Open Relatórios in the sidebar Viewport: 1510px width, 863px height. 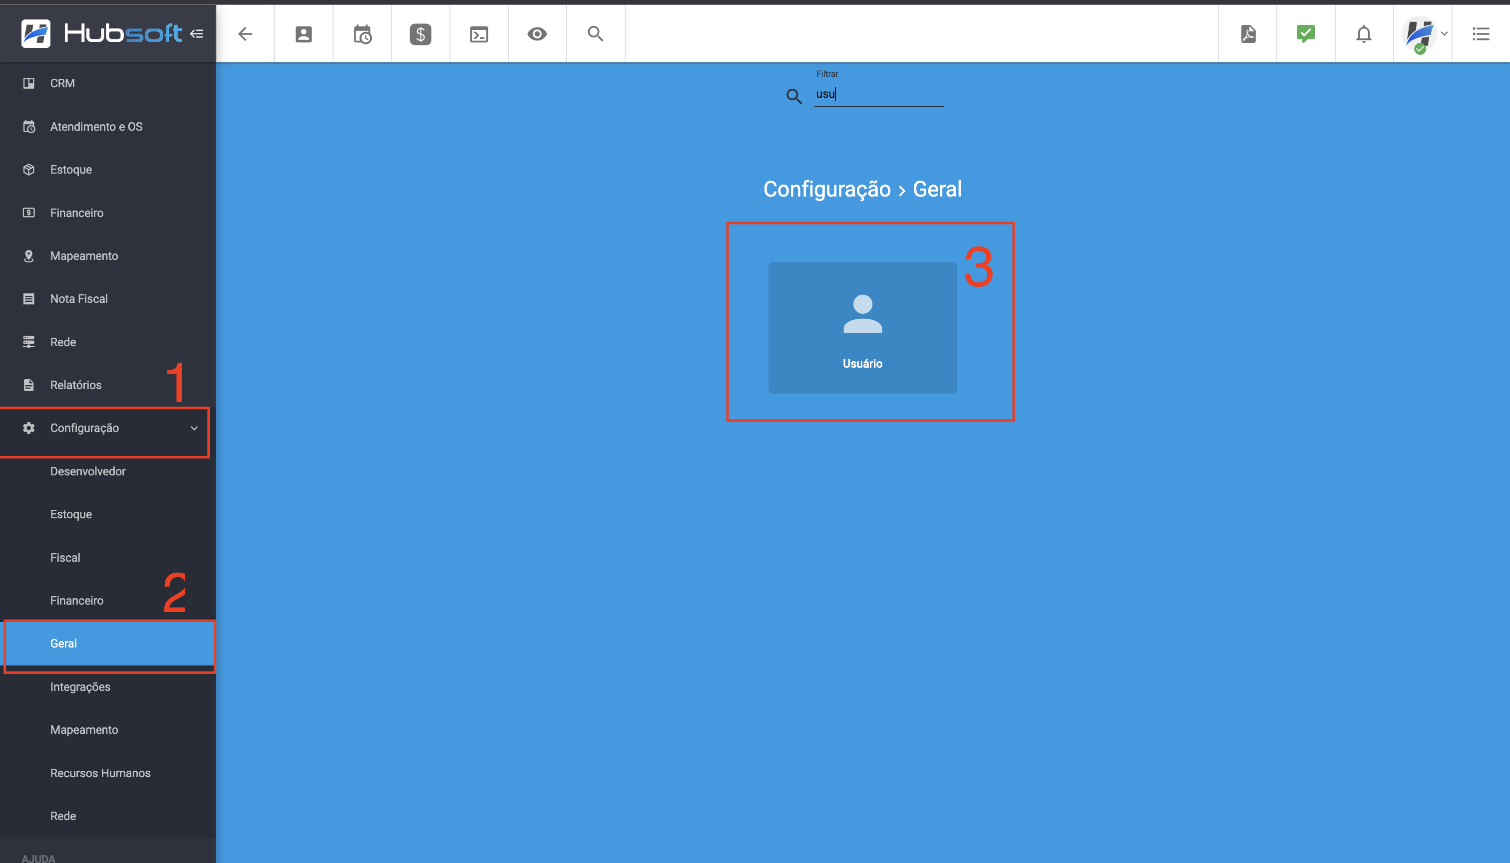click(x=107, y=385)
